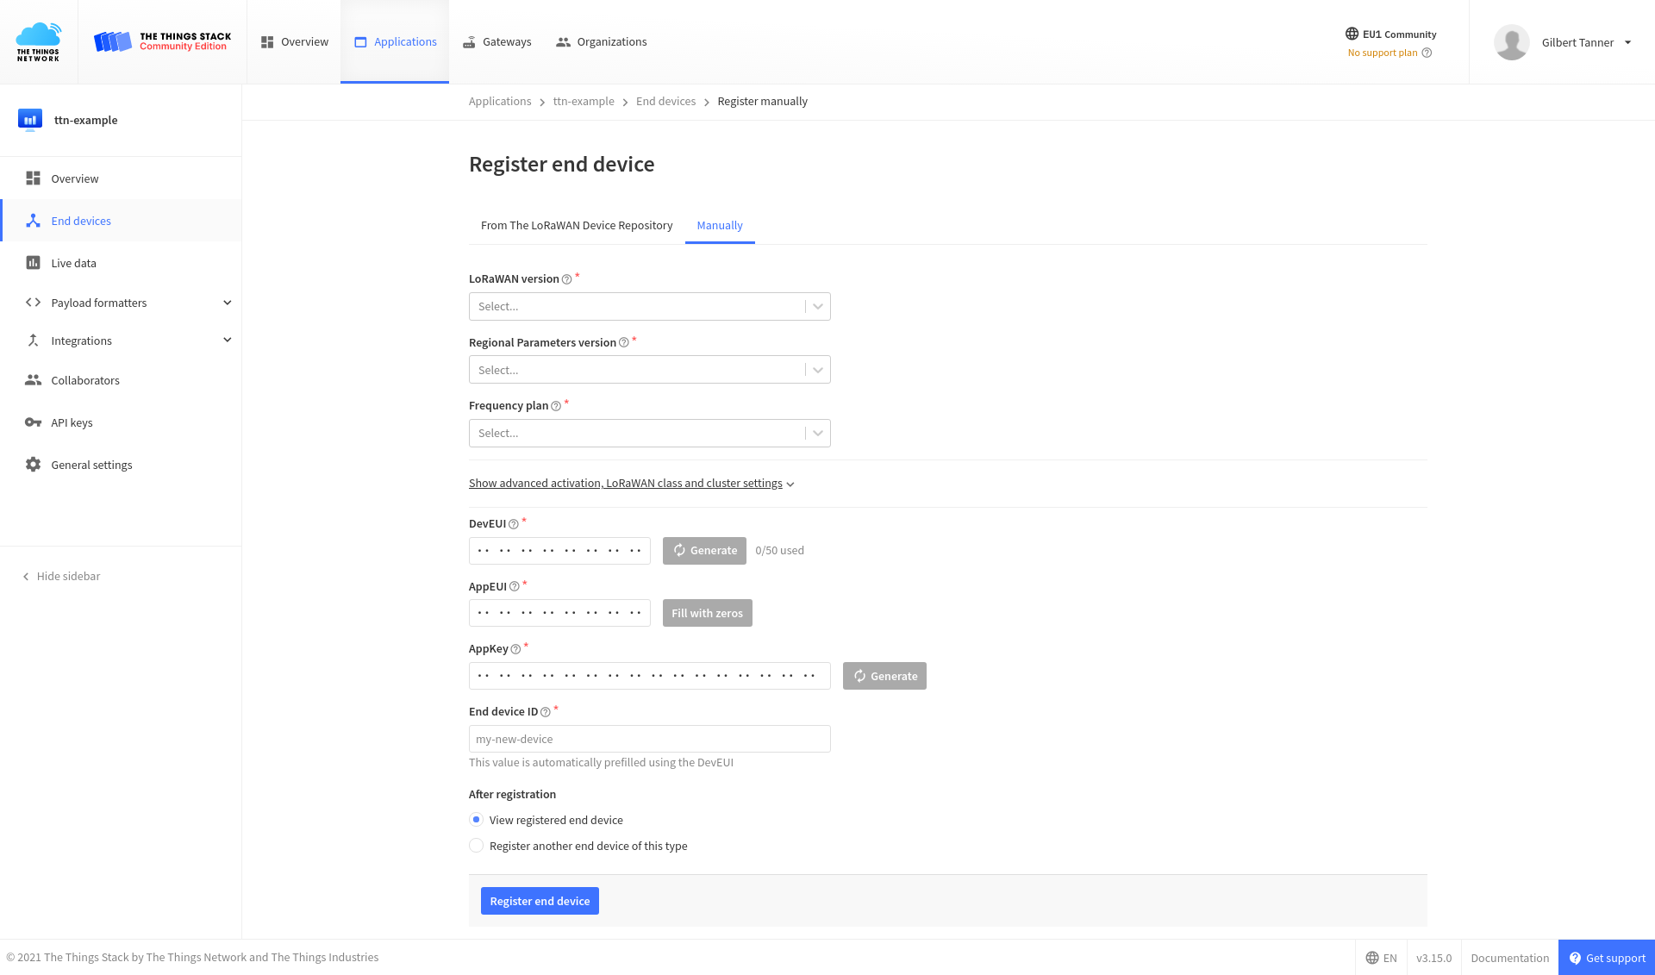Click the End device ID input field
Image resolution: width=1655 pixels, height=975 pixels.
pos(649,738)
